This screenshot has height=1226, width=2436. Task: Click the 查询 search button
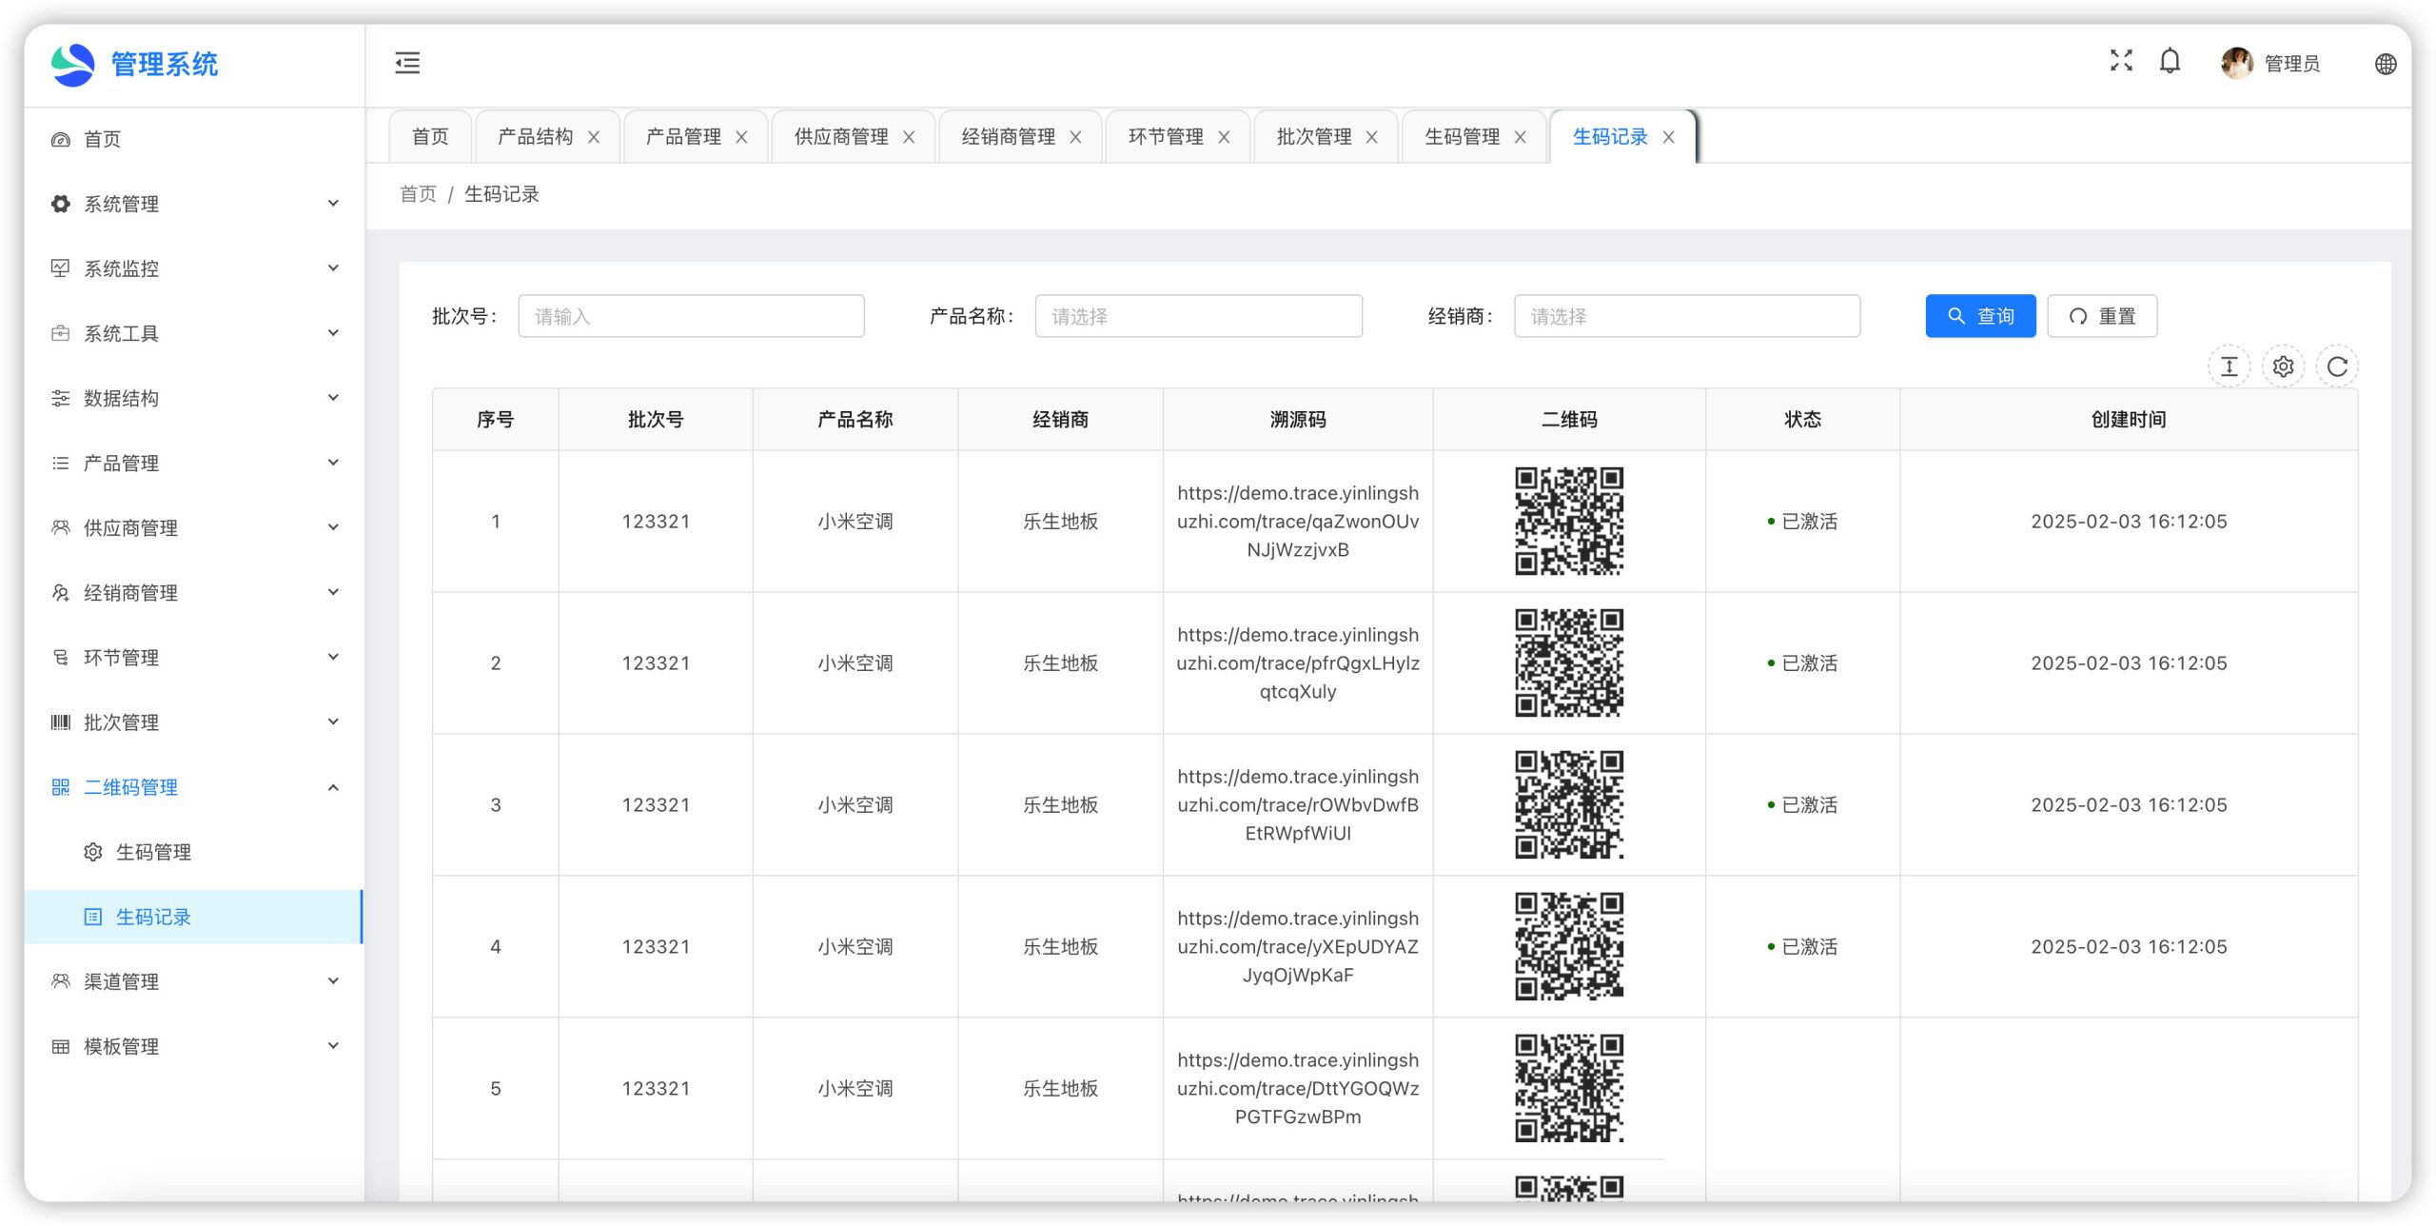pyautogui.click(x=1979, y=316)
